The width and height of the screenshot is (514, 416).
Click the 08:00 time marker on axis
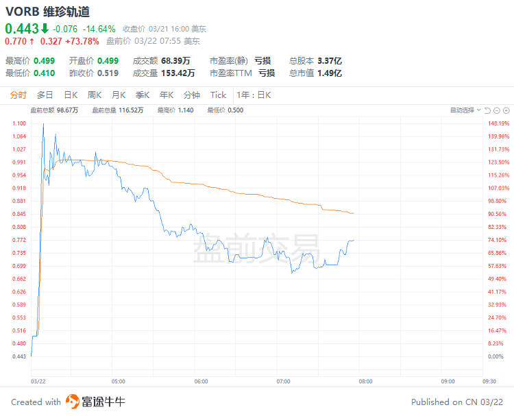point(365,381)
